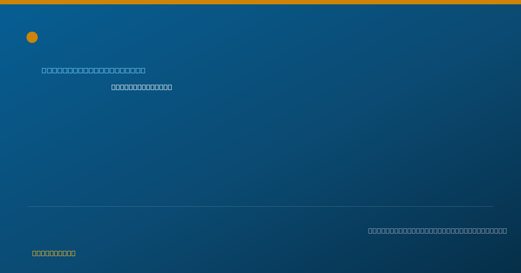The image size is (521, 273).
Task: Click the white subtitle text line
Action: tap(142, 87)
